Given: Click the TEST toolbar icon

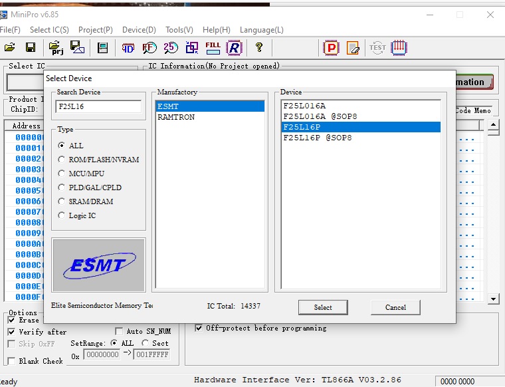Looking at the screenshot, I should pos(377,48).
